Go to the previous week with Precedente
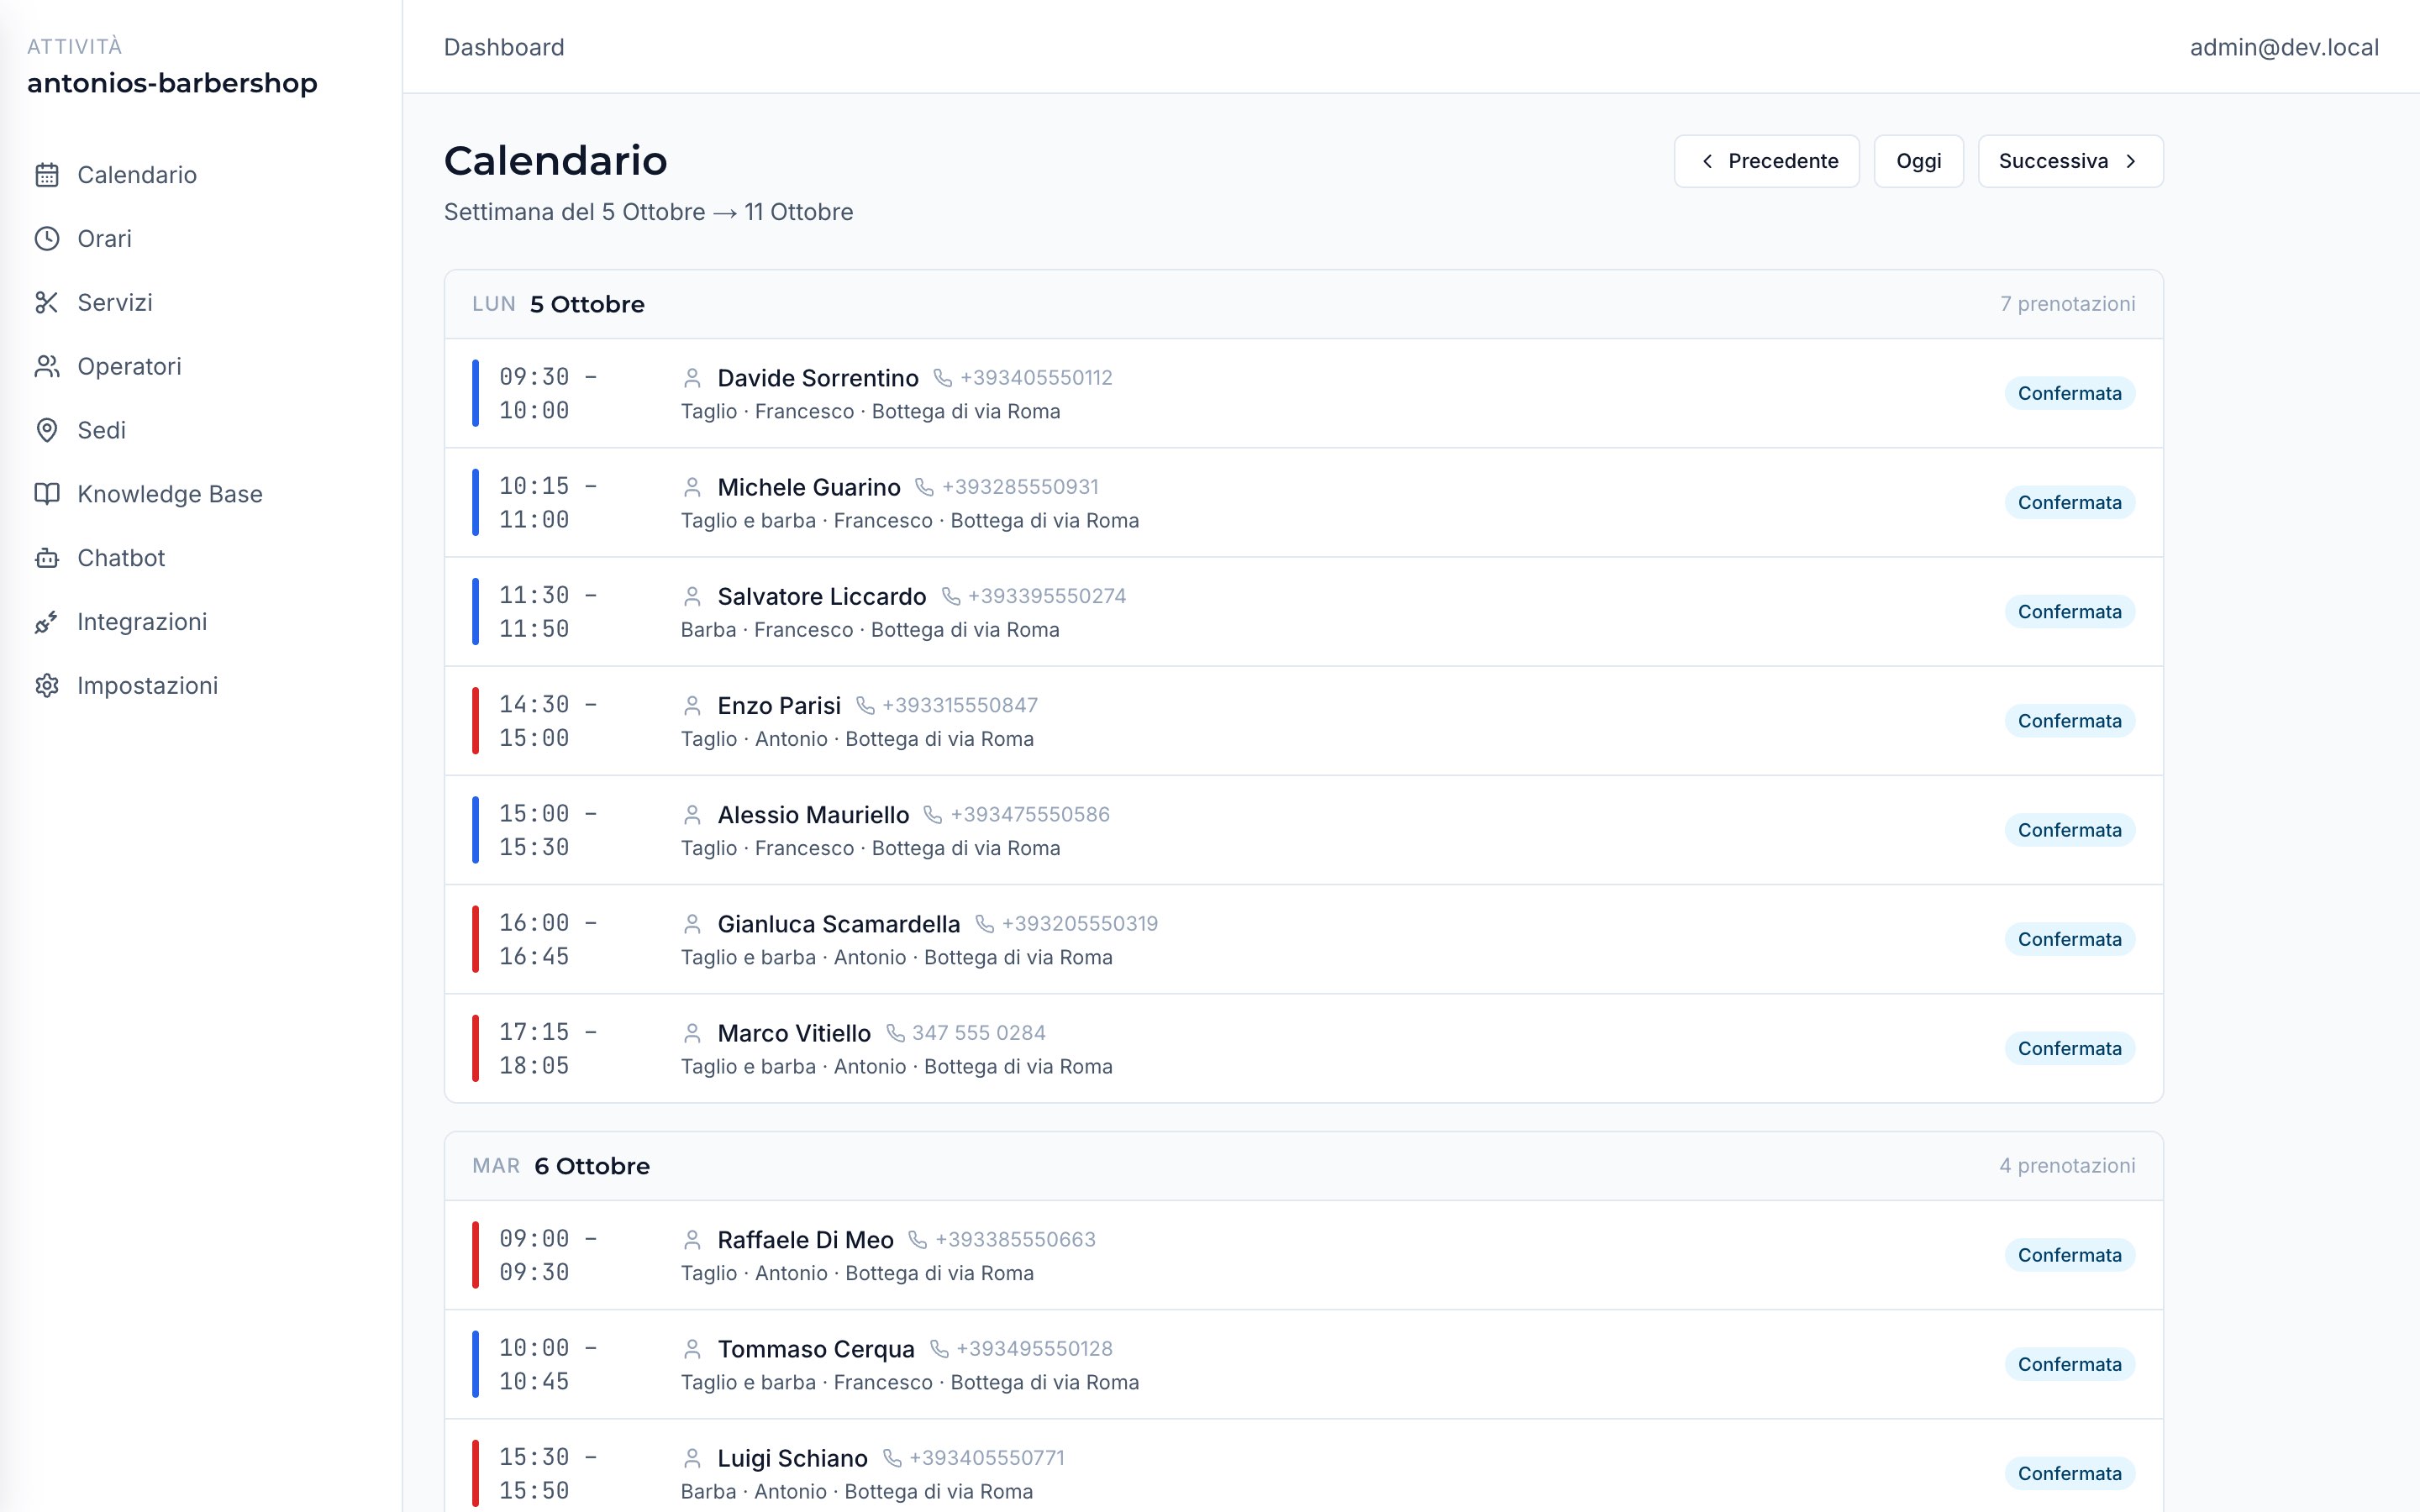This screenshot has width=2420, height=1512. pos(1767,161)
